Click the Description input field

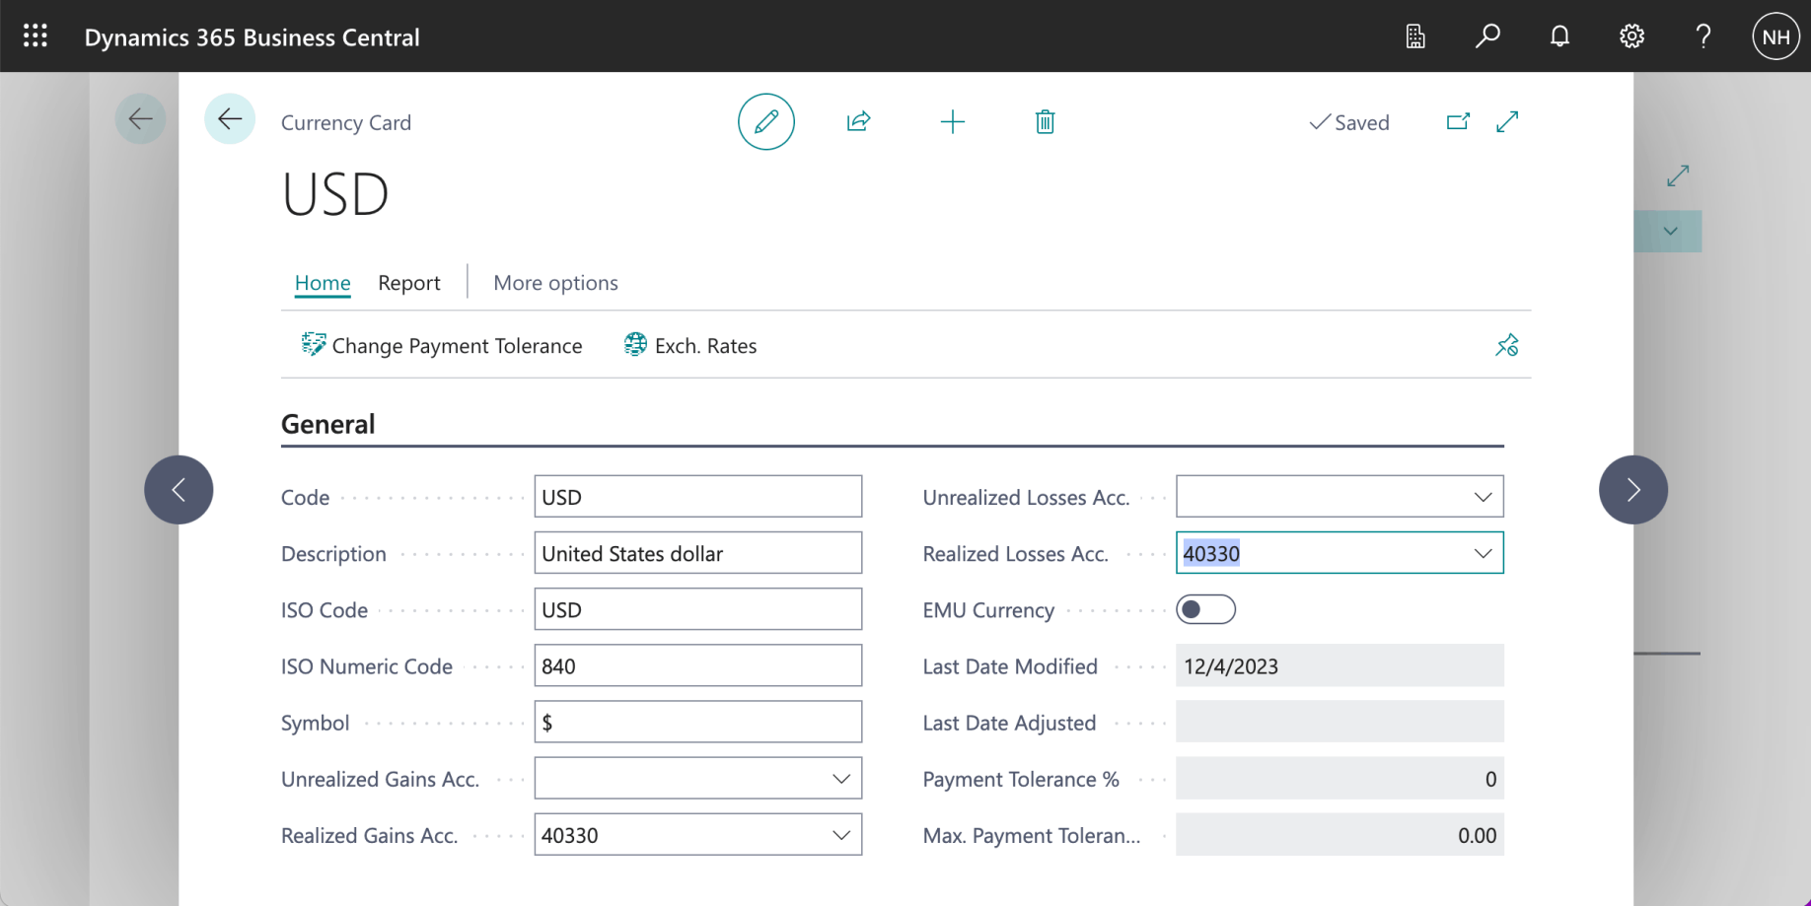697,553
